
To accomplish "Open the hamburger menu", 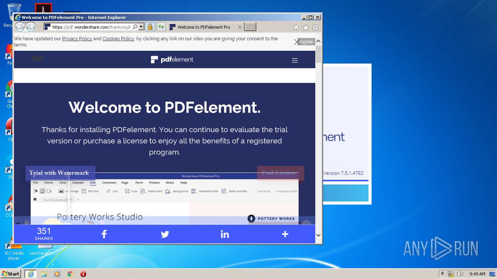I will click(x=295, y=60).
